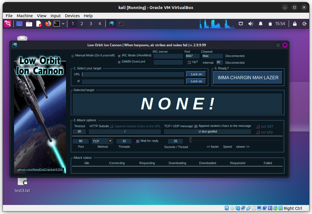The image size is (312, 214).
Task: Switch to workspace 3
Action: click(91, 24)
